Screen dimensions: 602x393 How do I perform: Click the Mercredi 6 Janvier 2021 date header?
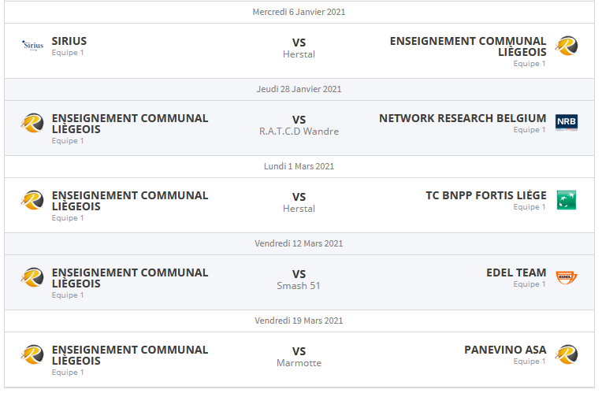click(x=299, y=12)
